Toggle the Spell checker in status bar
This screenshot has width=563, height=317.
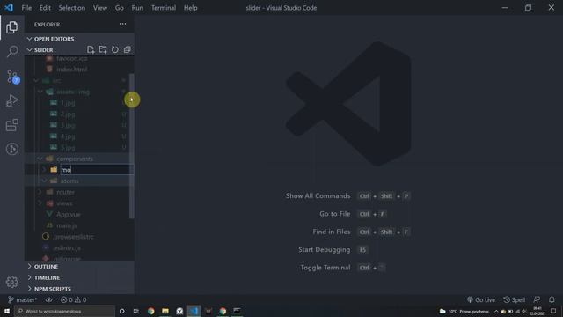click(514, 299)
